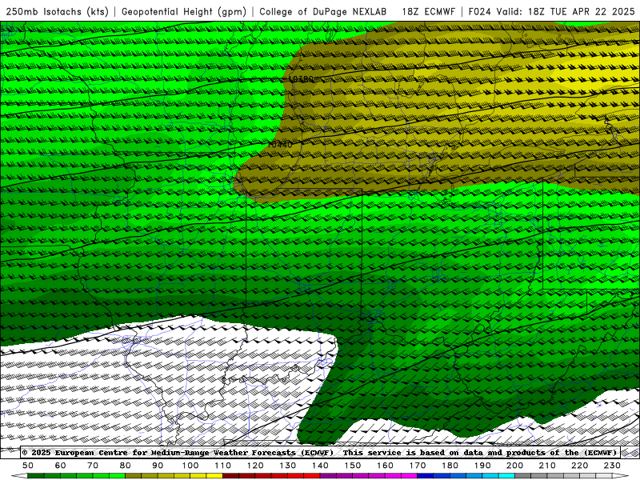Pick the bright cyan swatch left of 200

[506, 476]
